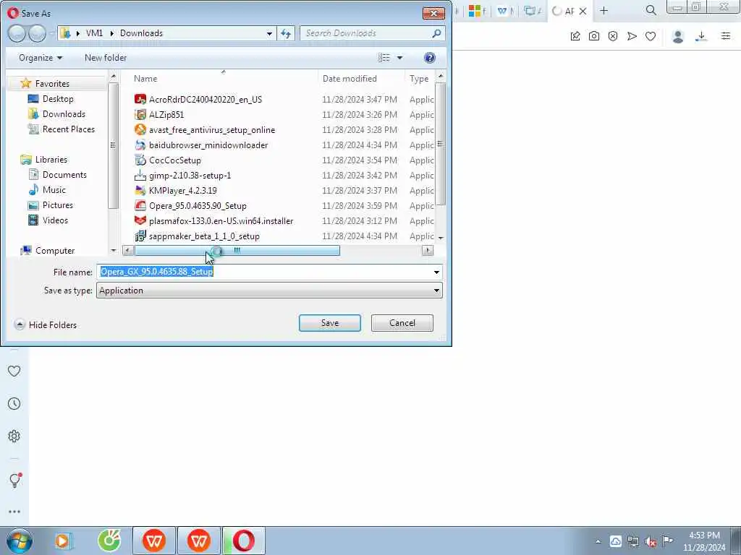Open Opera sidebar three dots menu
The image size is (741, 555).
14,512
